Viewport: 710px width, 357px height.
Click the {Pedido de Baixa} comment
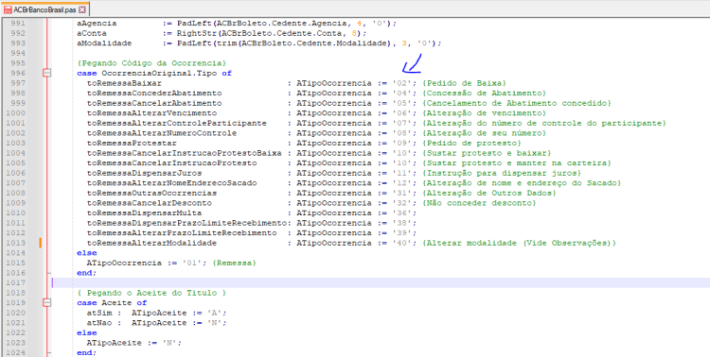pyautogui.click(x=464, y=83)
